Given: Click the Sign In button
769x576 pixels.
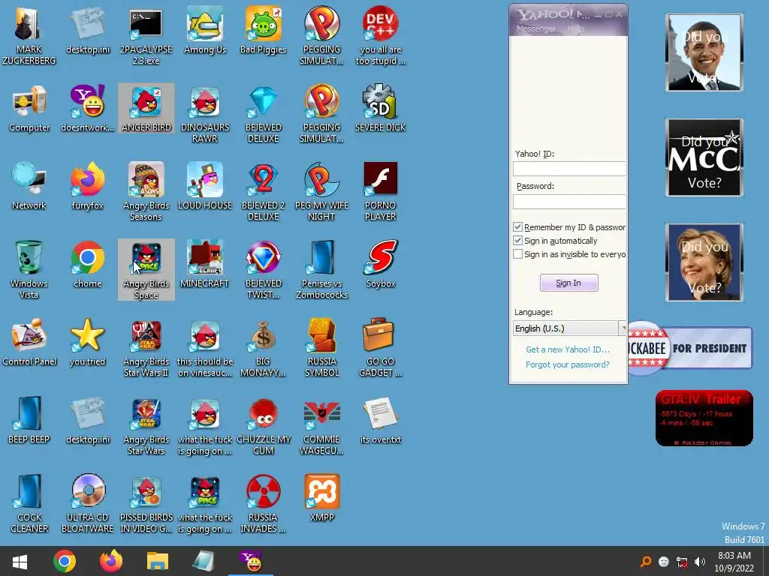Looking at the screenshot, I should coord(569,283).
